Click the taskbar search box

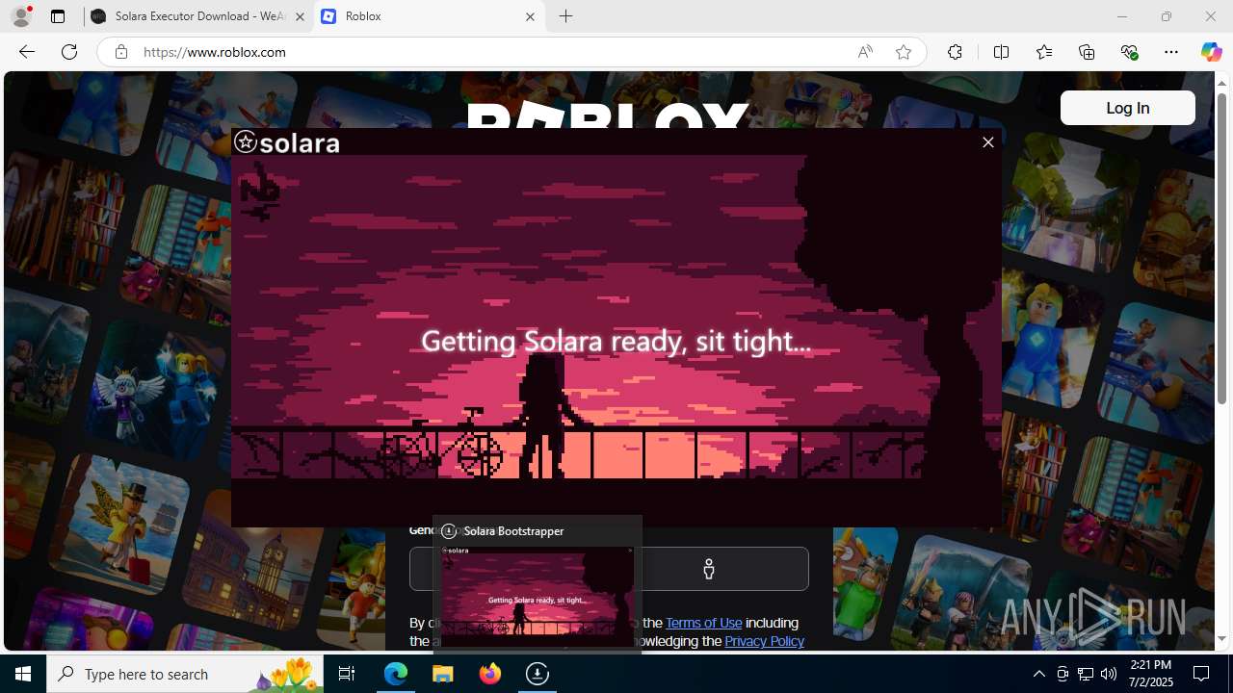(186, 674)
